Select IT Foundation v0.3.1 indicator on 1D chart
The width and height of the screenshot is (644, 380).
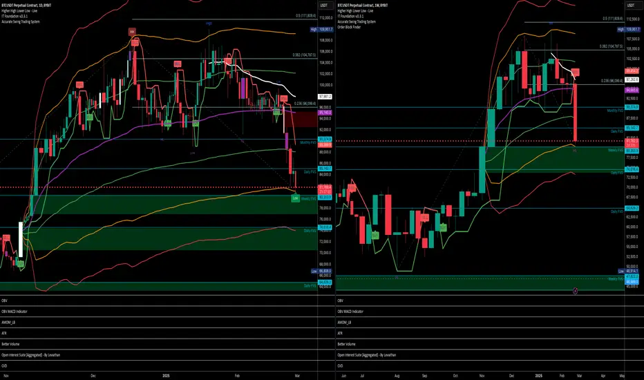click(15, 17)
